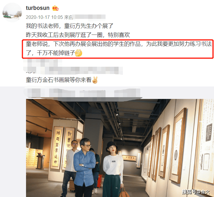Click the victory-hand emoji after 等你来看
Image resolution: width=214 pixels, height=197 pixels.
(95, 80)
